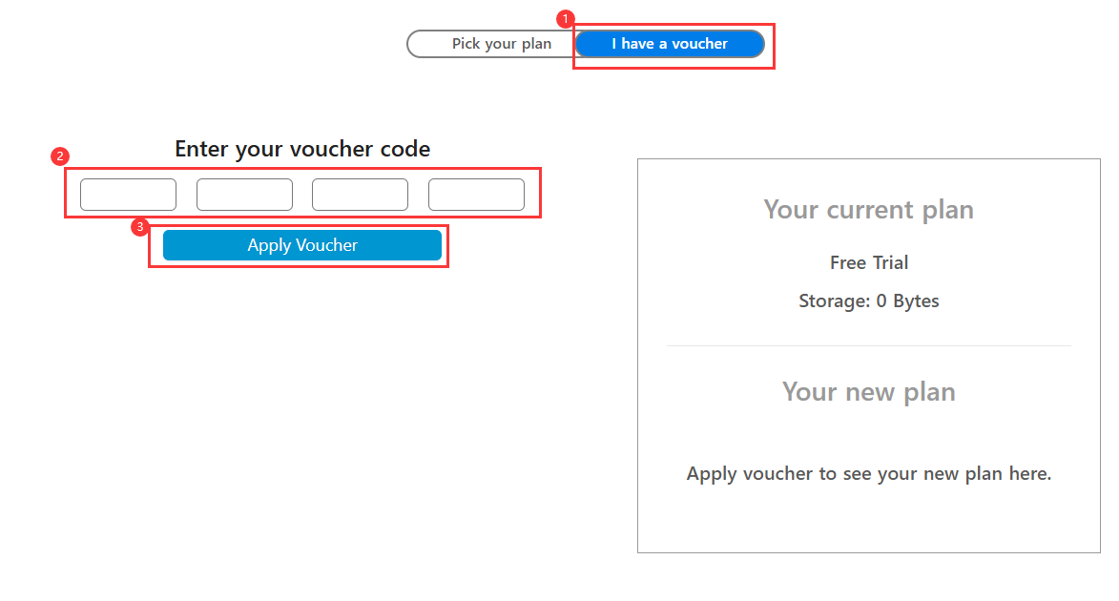Click the first voucher code field
Screen dimensions: 1119x601
pyautogui.click(x=128, y=195)
